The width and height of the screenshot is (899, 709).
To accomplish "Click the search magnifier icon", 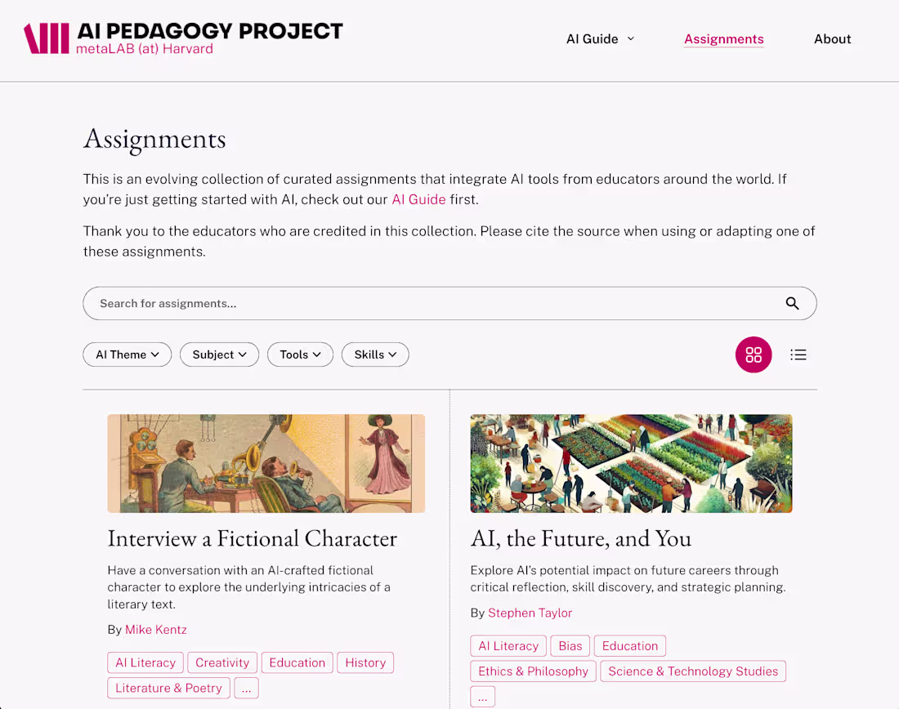I will tap(792, 303).
